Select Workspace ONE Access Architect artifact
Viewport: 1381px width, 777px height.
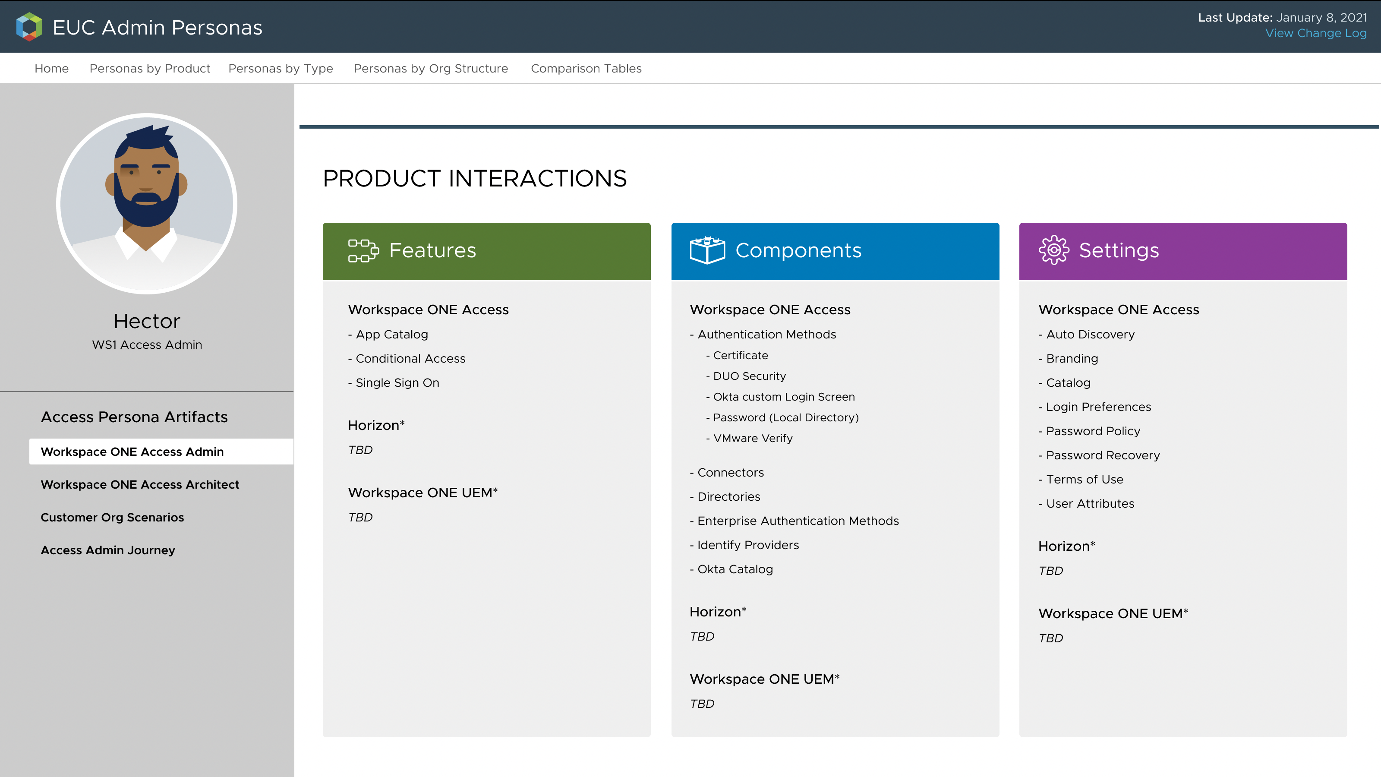140,484
